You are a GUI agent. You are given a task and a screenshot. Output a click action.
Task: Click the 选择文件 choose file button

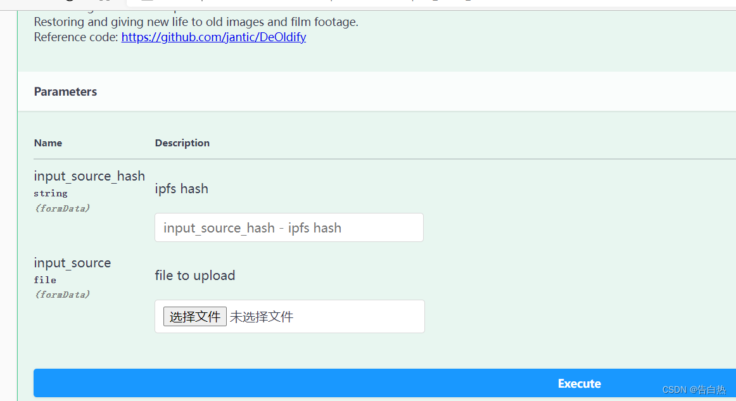pos(195,317)
